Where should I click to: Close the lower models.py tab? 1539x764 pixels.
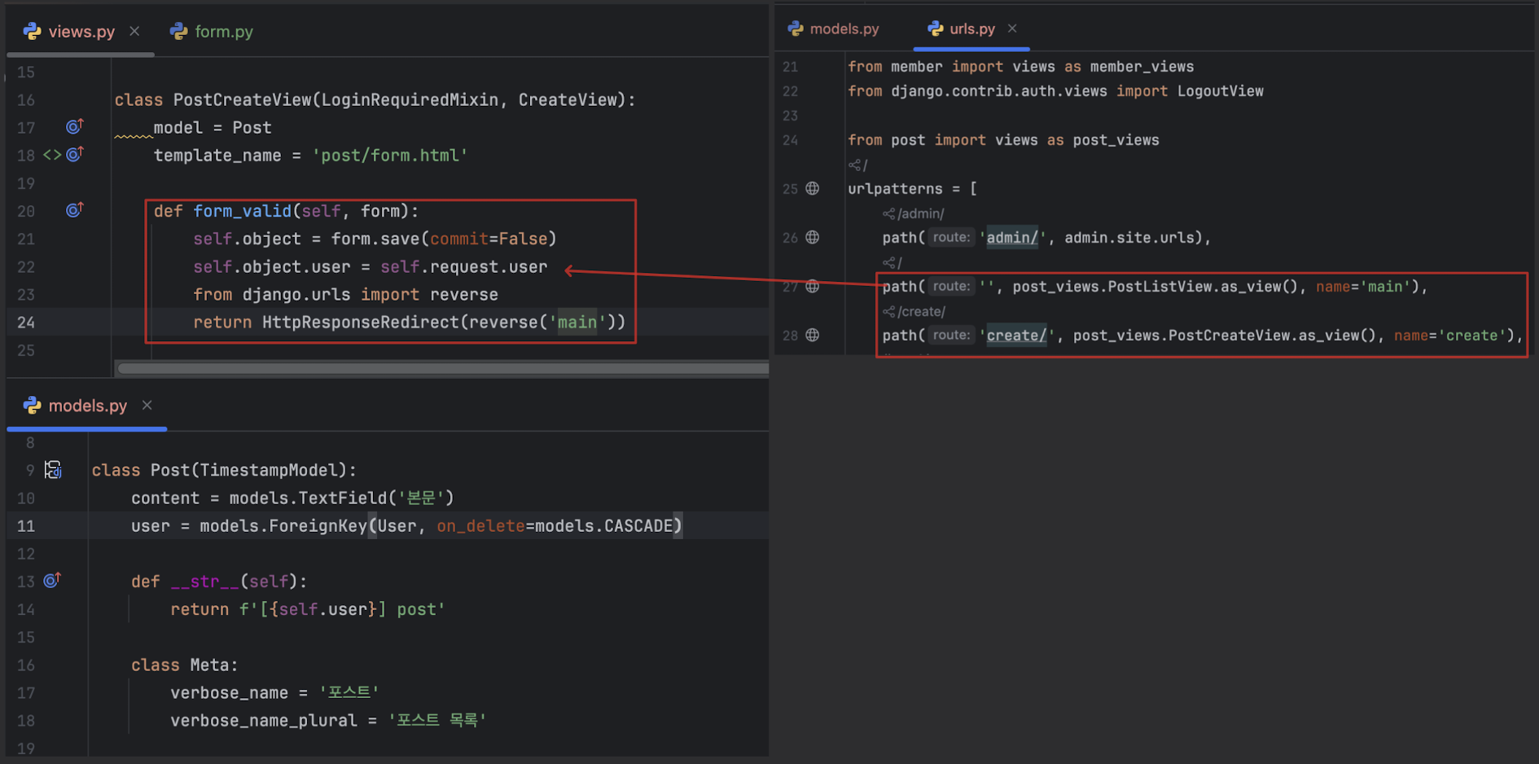[x=147, y=405]
